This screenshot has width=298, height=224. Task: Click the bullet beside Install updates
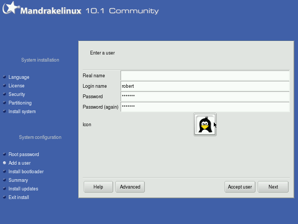pos(4,189)
